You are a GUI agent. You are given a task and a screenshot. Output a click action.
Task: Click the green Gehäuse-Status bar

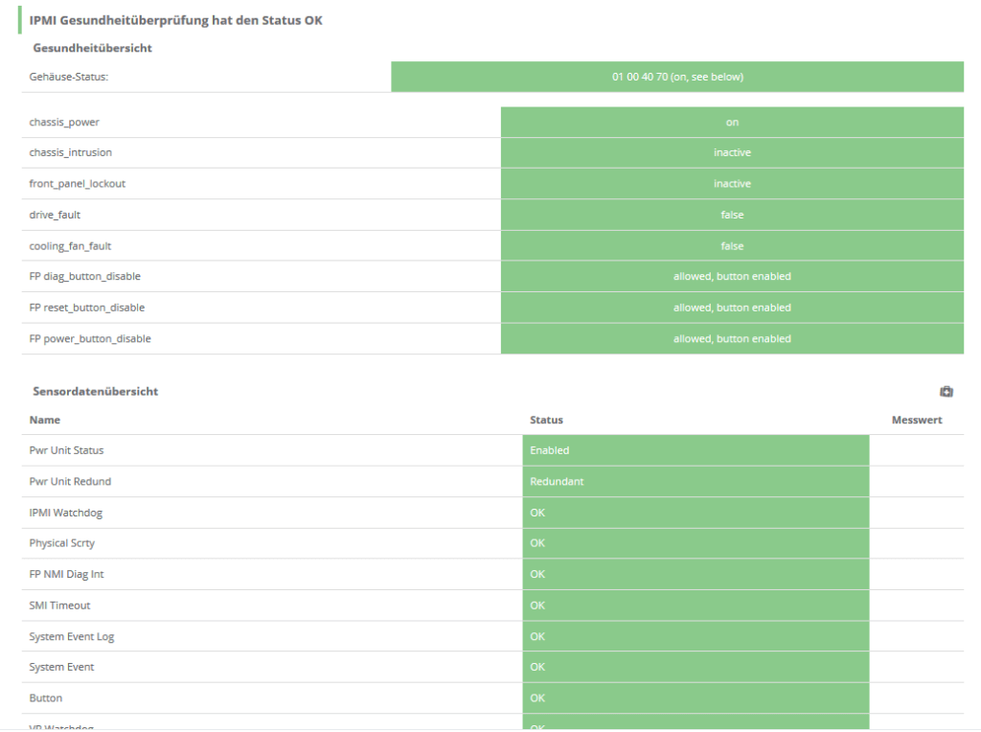click(676, 77)
